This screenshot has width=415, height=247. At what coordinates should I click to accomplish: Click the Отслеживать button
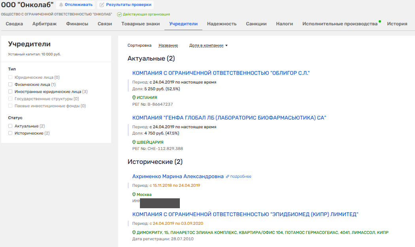[76, 5]
